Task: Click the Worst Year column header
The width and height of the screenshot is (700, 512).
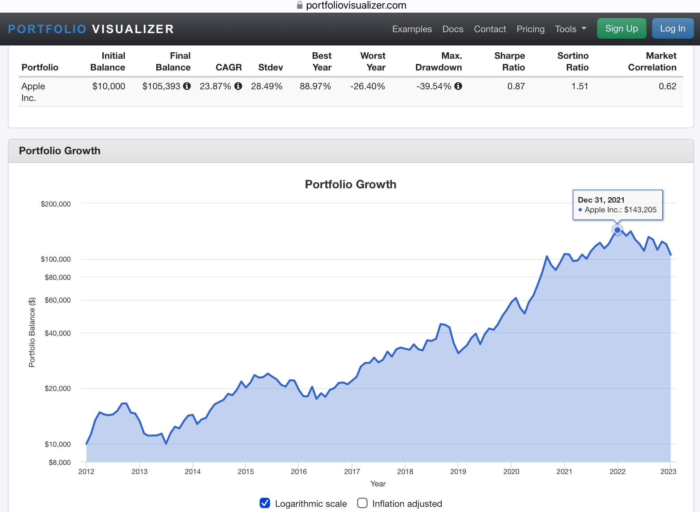Action: pyautogui.click(x=373, y=61)
